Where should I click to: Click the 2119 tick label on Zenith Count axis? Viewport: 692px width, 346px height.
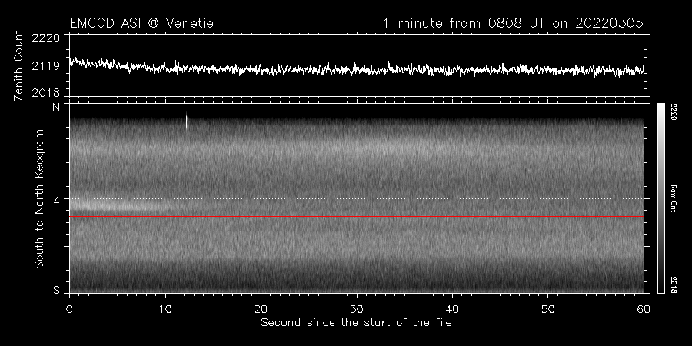[46, 67]
